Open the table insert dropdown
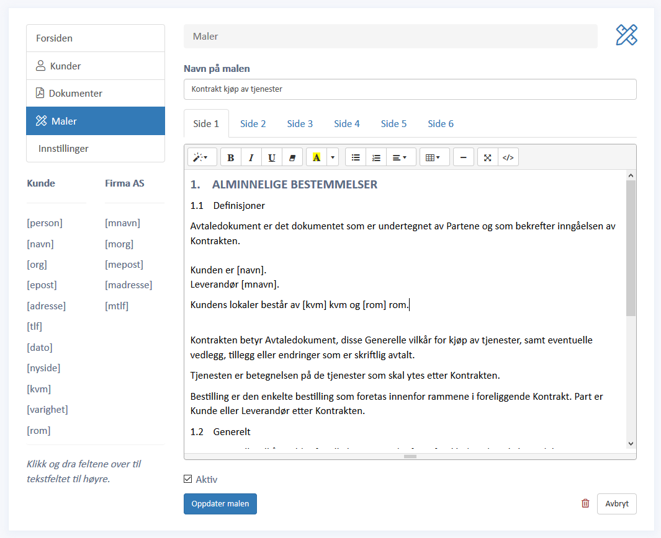The height and width of the screenshot is (538, 661). point(433,157)
